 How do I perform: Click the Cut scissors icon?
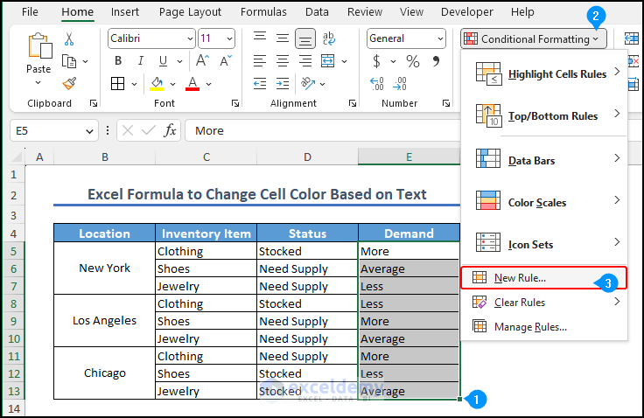pyautogui.click(x=69, y=39)
